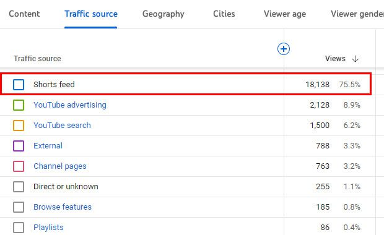Click the 6.2% percentage value
384x235 pixels.
click(x=352, y=126)
